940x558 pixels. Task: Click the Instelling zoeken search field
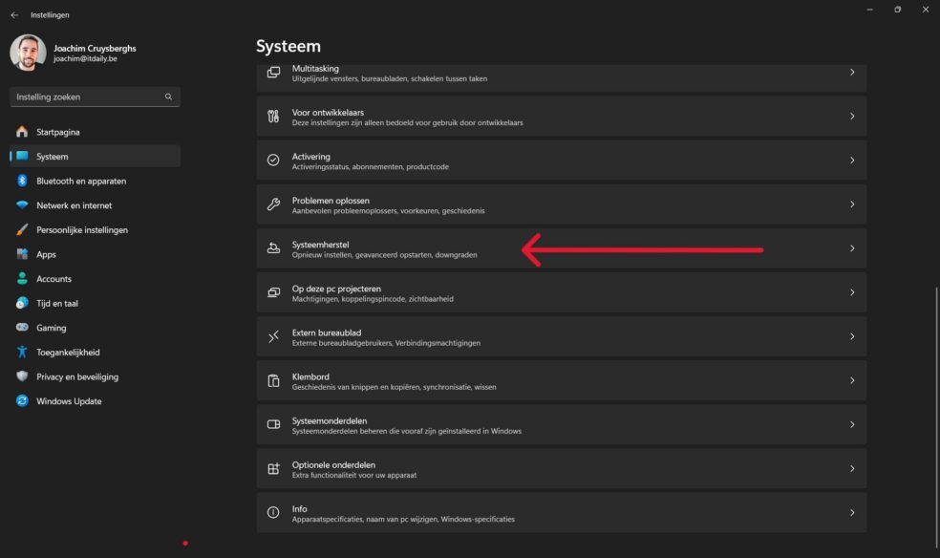86,97
